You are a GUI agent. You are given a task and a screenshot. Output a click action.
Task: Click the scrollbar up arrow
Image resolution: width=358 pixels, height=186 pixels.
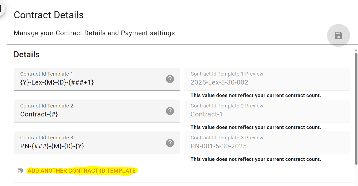coord(356,50)
